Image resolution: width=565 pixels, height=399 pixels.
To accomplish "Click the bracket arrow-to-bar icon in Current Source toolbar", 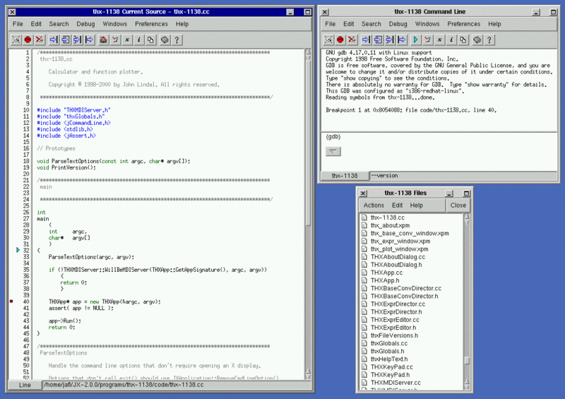I will pyautogui.click(x=78, y=40).
